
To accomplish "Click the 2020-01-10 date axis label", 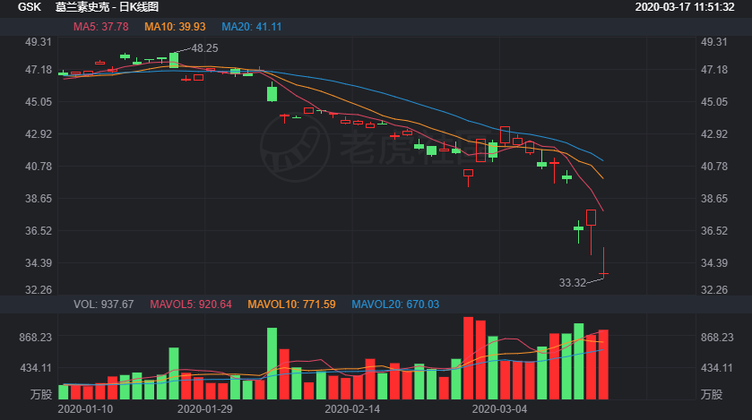I will point(85,409).
